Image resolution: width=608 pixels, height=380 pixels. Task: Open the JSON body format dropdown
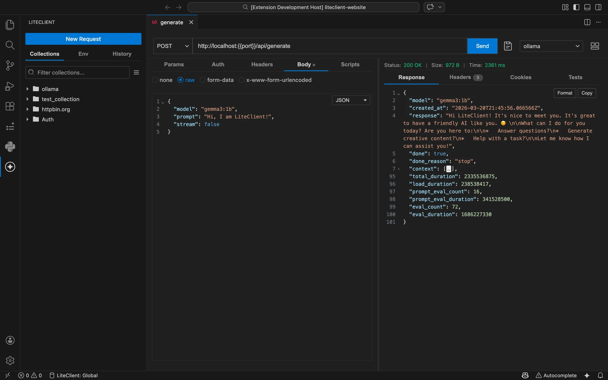coord(351,100)
